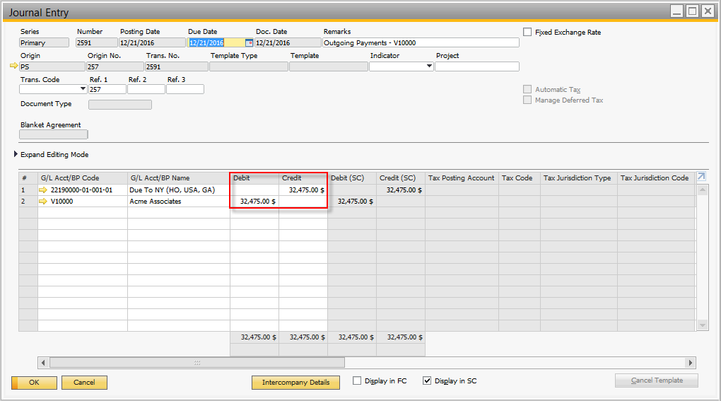Viewport: 721px width, 401px height.
Task: Open the Trans. Code dropdown
Action: (x=83, y=89)
